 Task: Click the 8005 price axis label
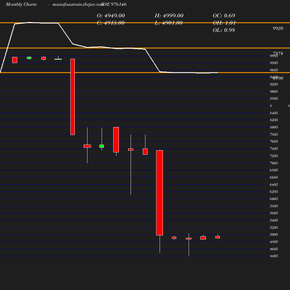pos(274,127)
